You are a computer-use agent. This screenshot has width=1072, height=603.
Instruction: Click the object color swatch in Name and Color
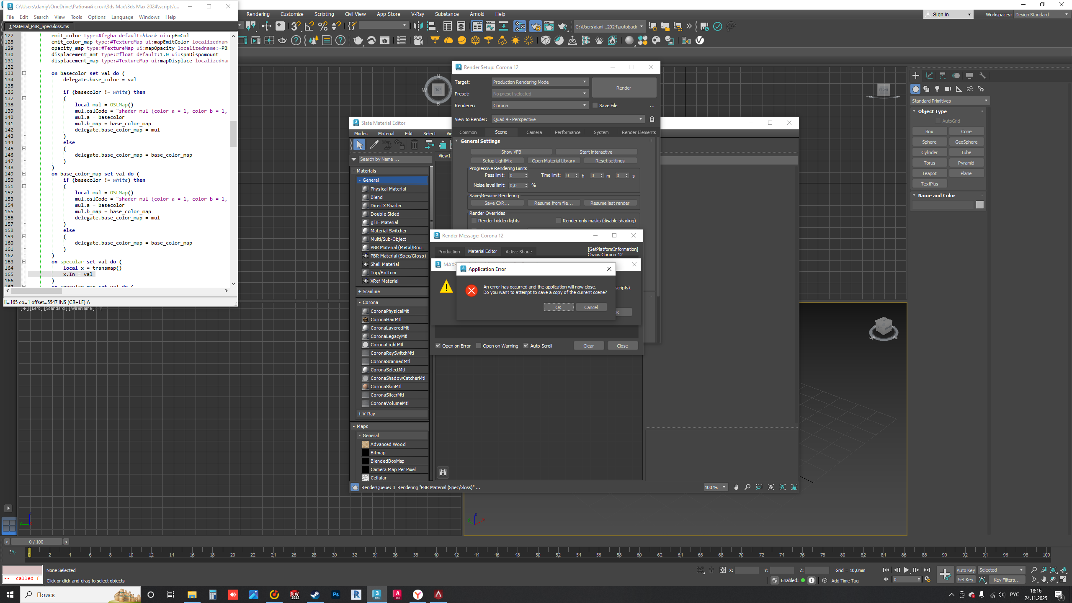pyautogui.click(x=980, y=205)
